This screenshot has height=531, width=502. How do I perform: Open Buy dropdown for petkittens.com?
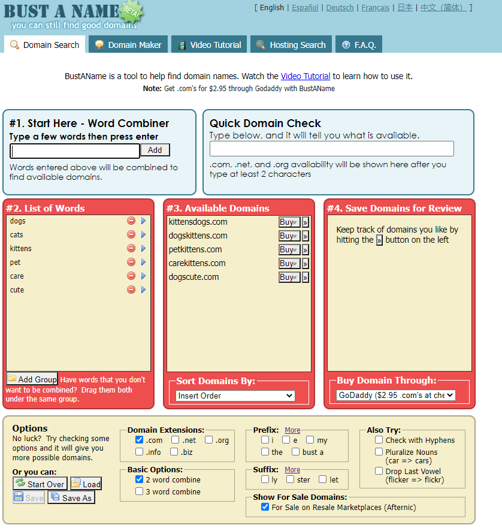[289, 250]
